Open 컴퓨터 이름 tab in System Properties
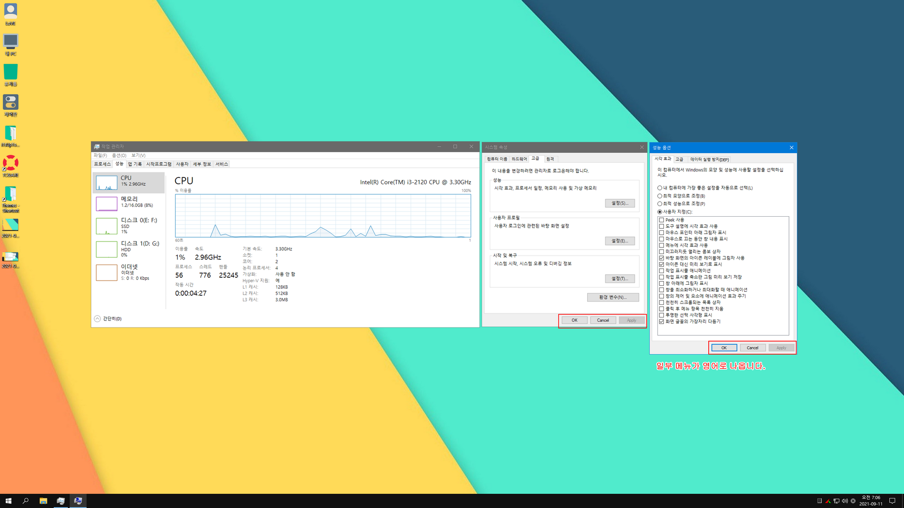 tap(497, 159)
